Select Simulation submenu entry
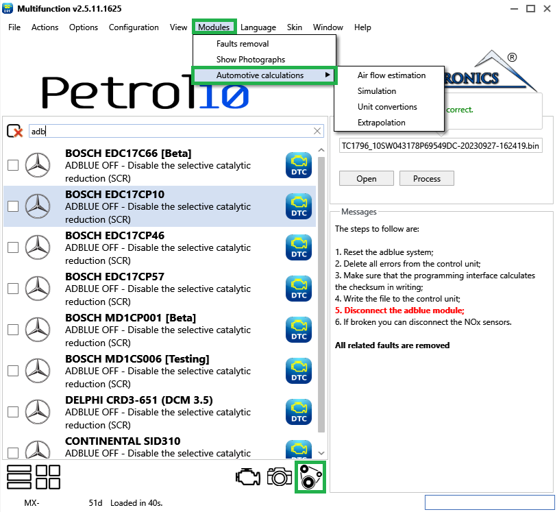The image size is (557, 512). coord(390,91)
